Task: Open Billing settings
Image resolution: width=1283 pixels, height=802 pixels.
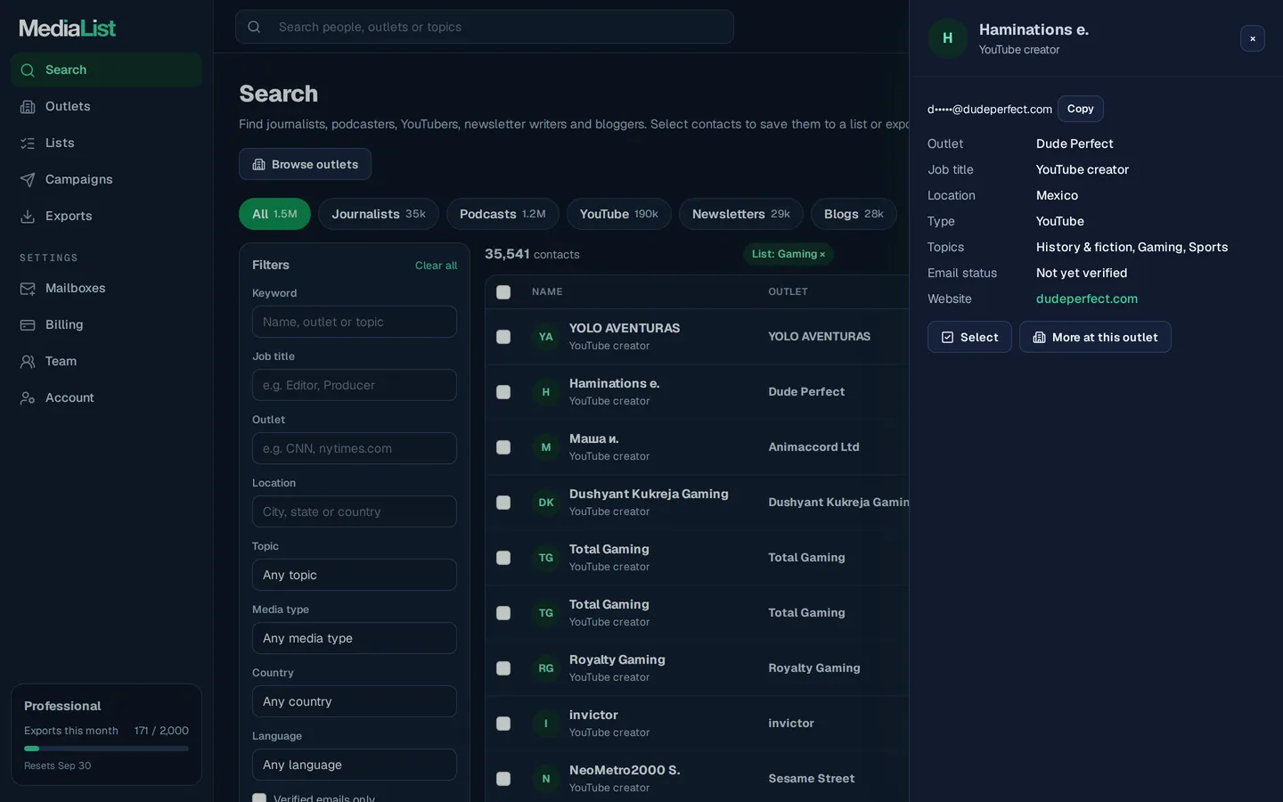Action: [x=106, y=325]
